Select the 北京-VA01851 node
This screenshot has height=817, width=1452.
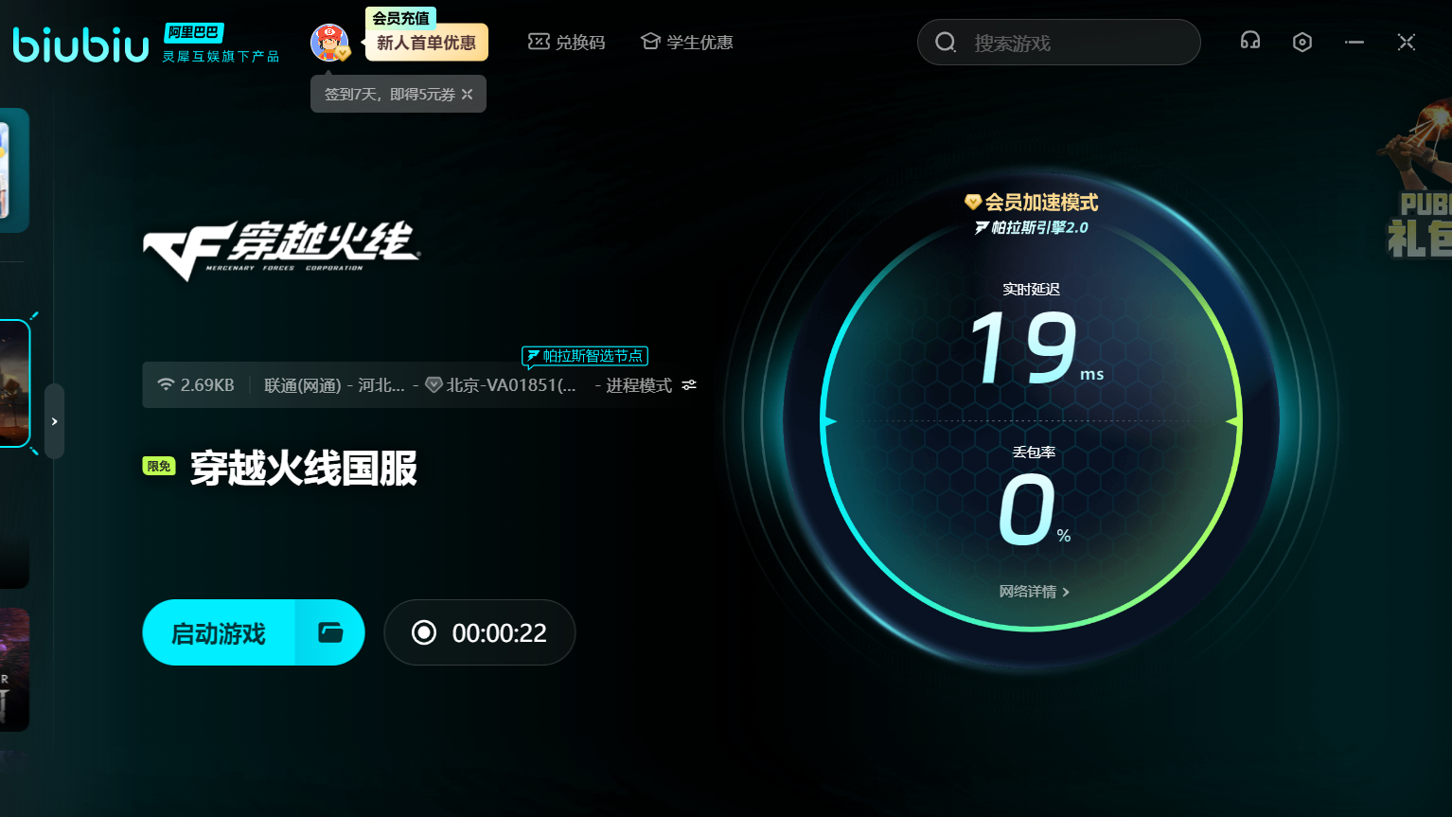point(501,385)
